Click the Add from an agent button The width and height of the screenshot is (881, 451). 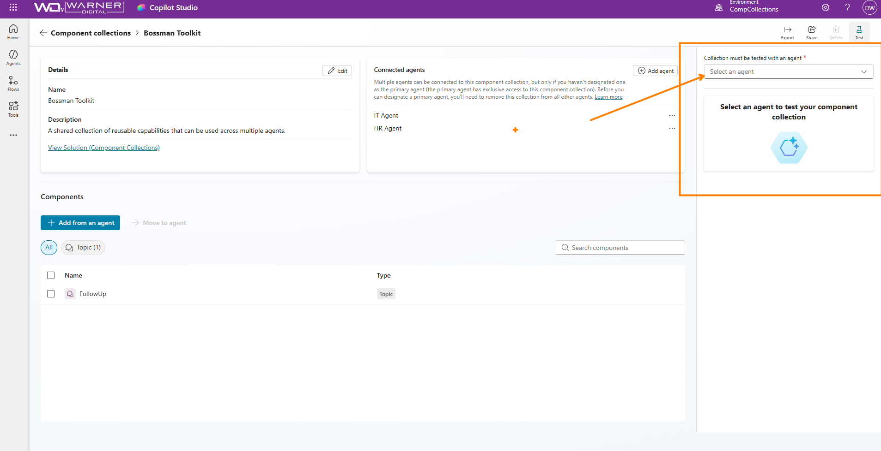point(80,223)
